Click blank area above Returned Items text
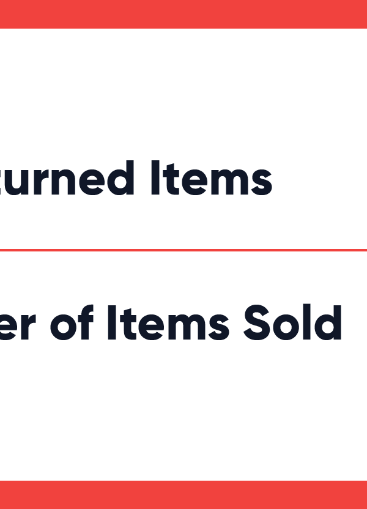The width and height of the screenshot is (367, 509). click(x=183, y=94)
